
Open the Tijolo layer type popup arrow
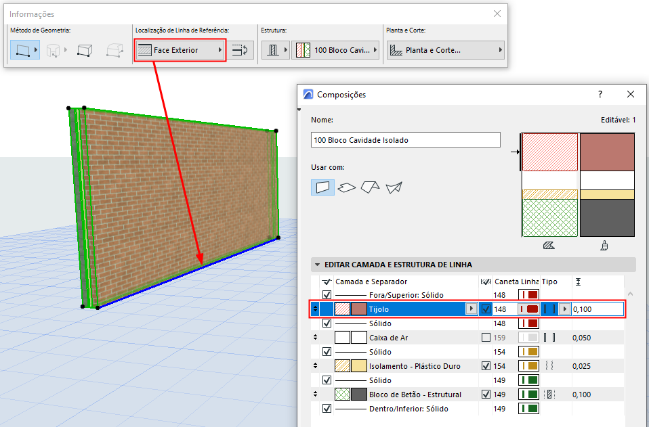coord(564,309)
